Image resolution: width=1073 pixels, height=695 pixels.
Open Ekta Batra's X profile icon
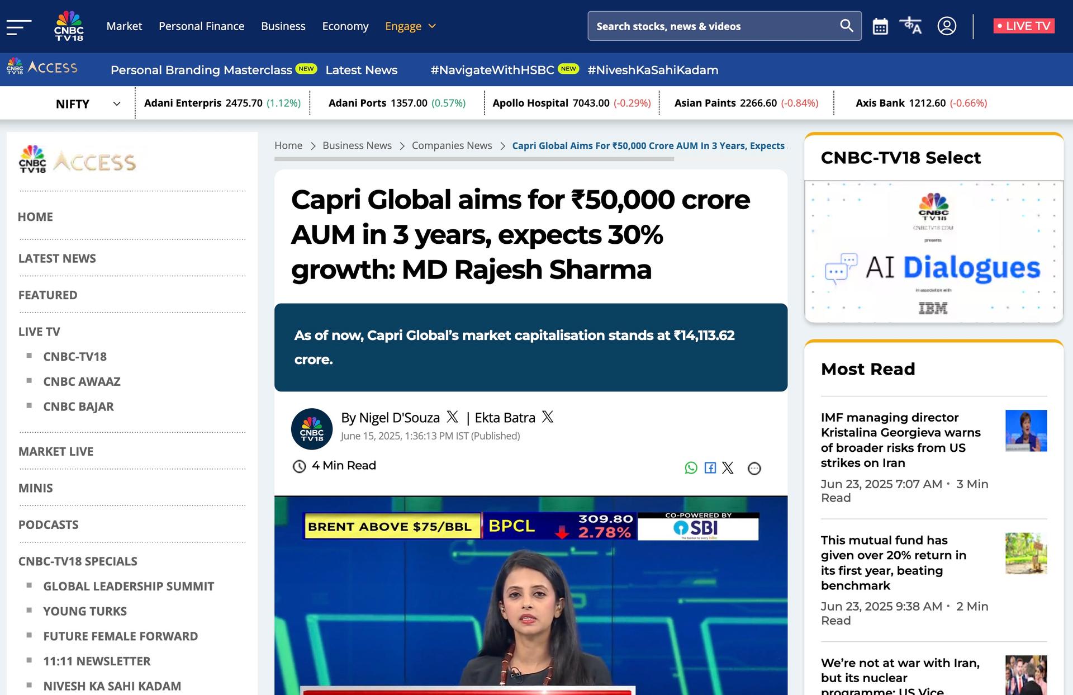(x=548, y=417)
